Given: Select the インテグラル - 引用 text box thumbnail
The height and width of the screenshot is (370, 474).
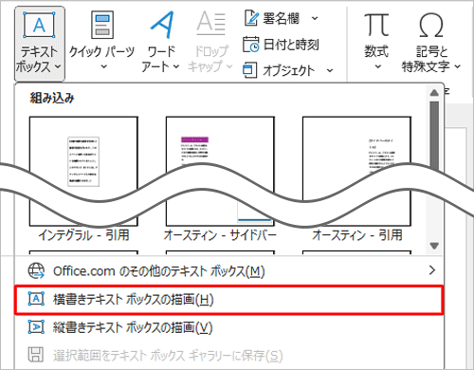Looking at the screenshot, I should 83,171.
